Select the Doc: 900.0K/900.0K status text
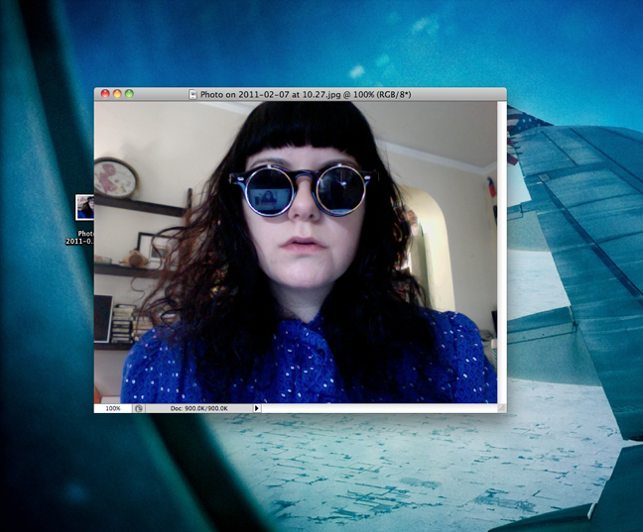Image resolution: width=643 pixels, height=532 pixels. pos(198,408)
